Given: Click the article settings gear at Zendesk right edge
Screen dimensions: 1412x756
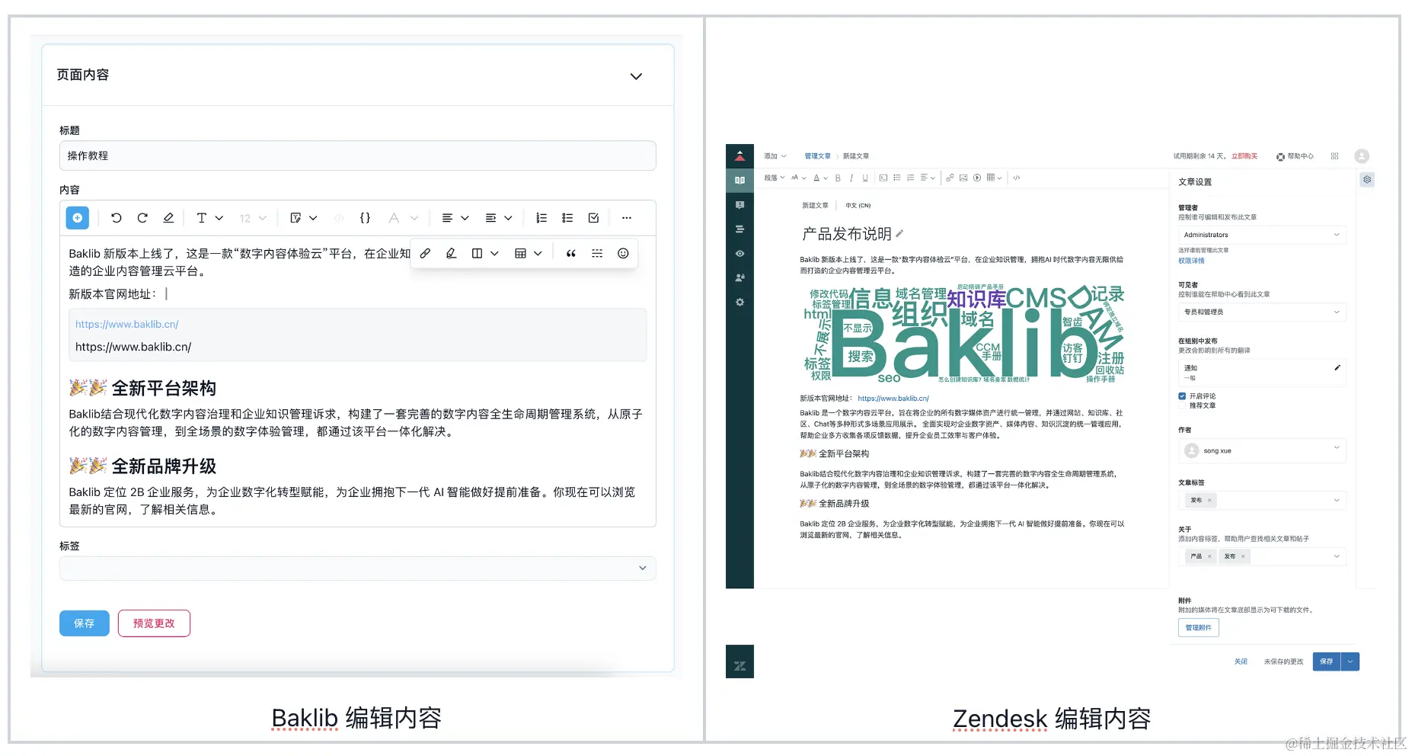Looking at the screenshot, I should click(x=1367, y=180).
